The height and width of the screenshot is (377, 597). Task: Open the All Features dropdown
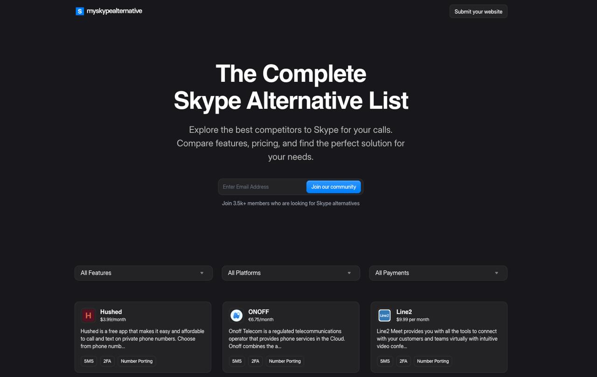[x=144, y=273]
